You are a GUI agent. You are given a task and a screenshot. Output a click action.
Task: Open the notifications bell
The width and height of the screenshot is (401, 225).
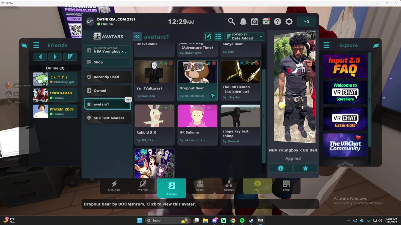pos(243,22)
